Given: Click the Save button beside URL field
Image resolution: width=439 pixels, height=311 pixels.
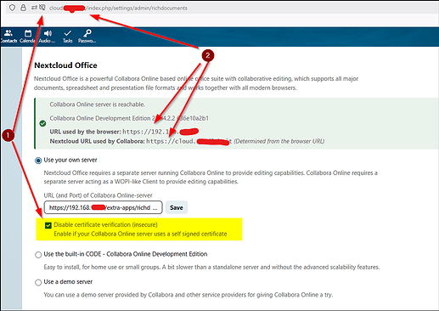Looking at the screenshot, I should [x=177, y=207].
